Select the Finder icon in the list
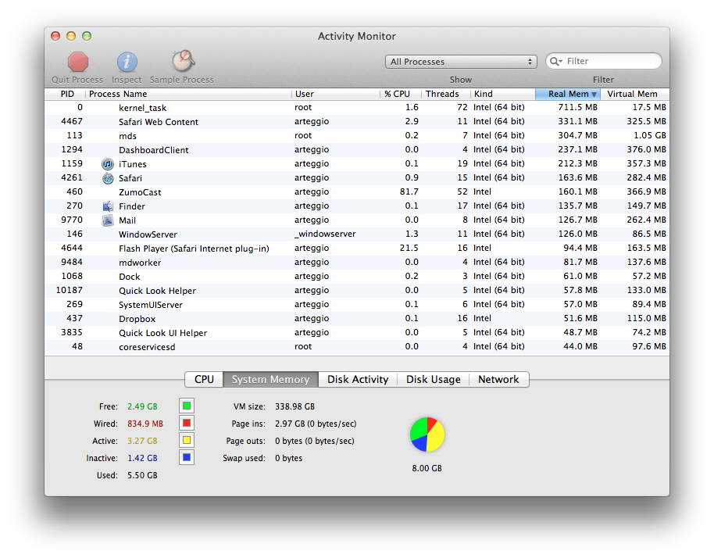Image resolution: width=714 pixels, height=558 pixels. [x=108, y=206]
